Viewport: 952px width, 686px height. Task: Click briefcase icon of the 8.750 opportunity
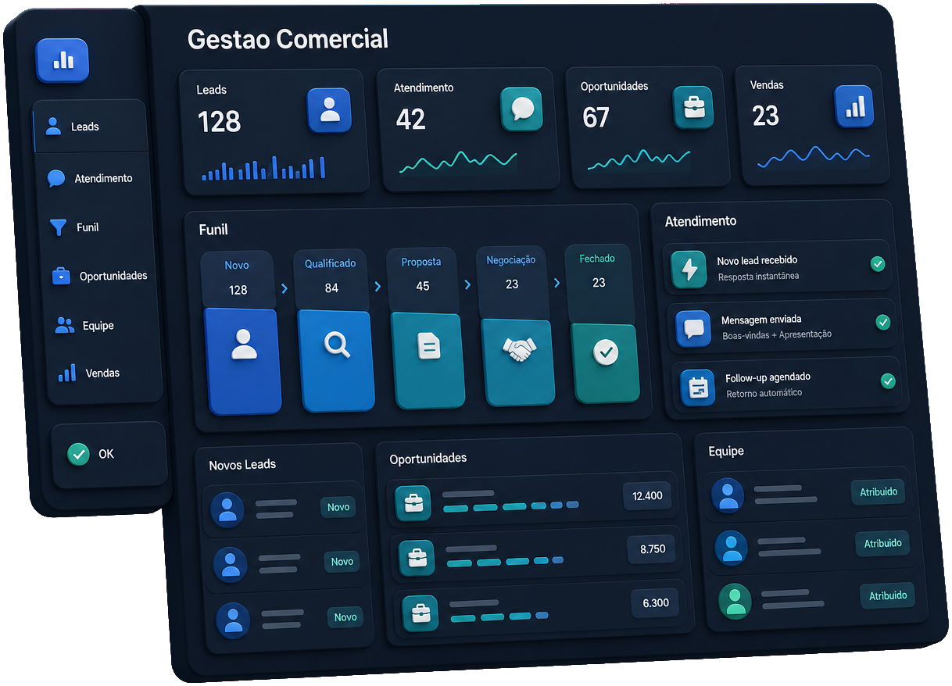pos(417,557)
